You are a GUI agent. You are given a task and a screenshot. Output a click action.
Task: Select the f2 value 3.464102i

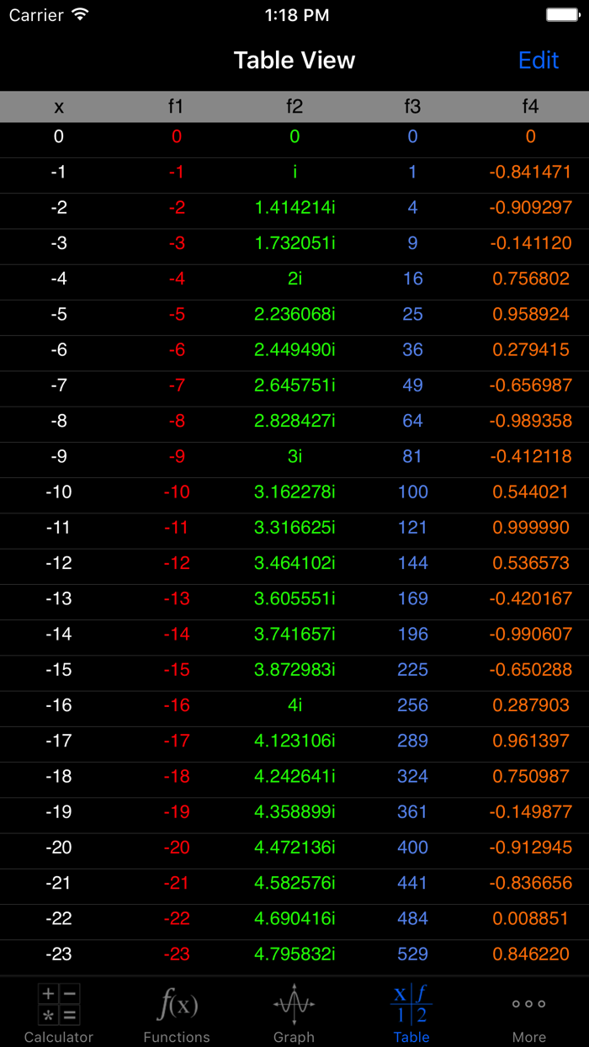[294, 563]
